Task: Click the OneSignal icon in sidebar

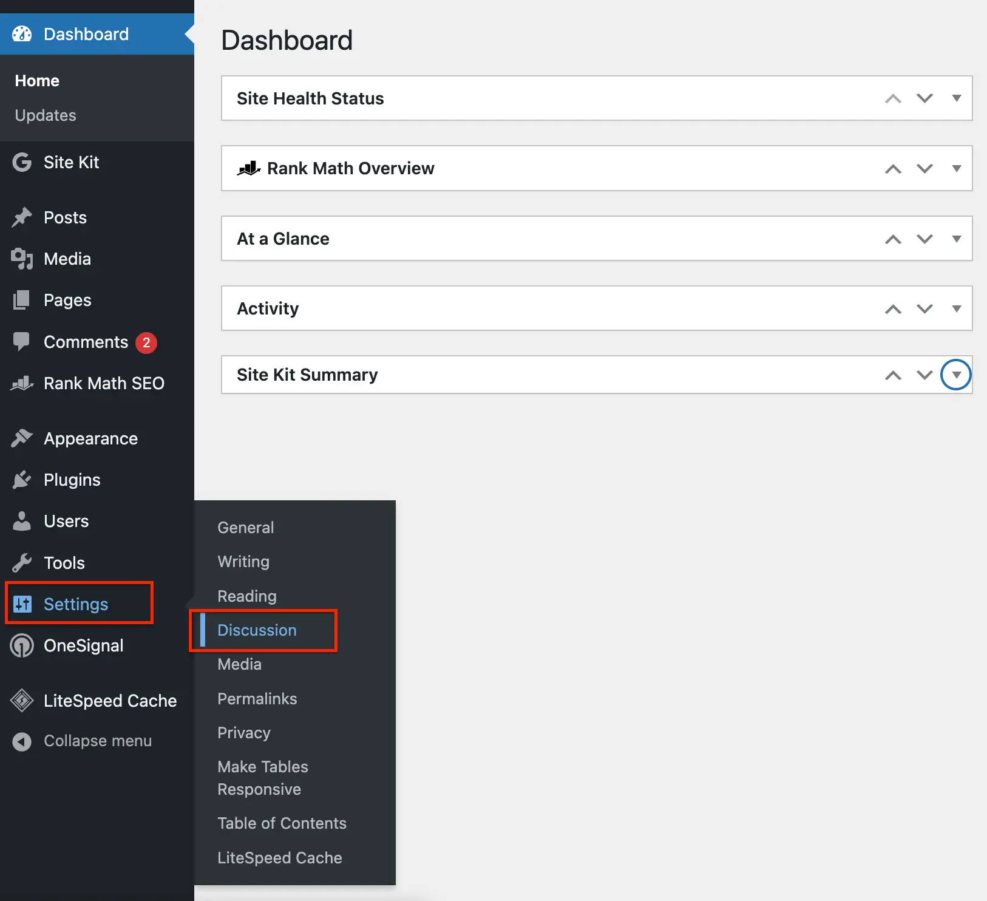Action: pos(22,645)
